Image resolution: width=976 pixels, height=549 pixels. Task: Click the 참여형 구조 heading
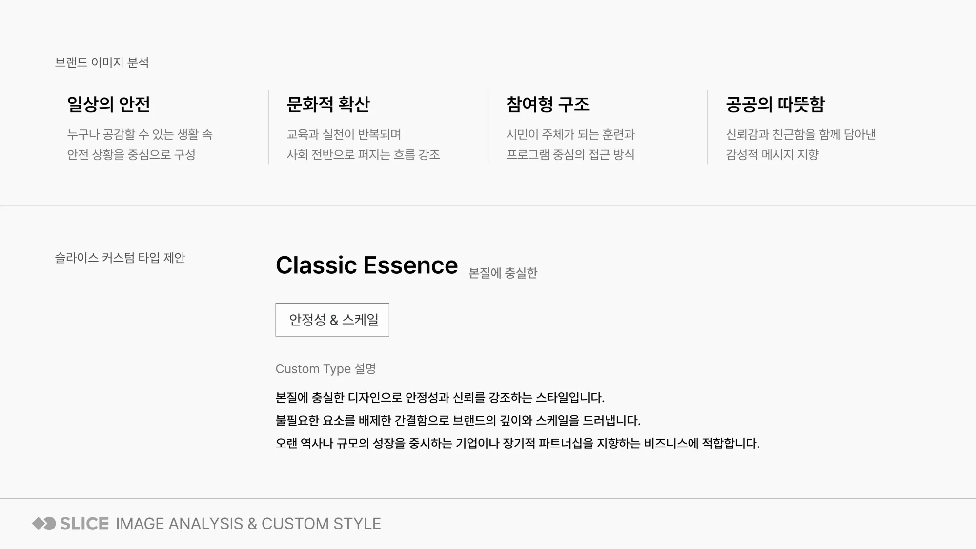[548, 104]
